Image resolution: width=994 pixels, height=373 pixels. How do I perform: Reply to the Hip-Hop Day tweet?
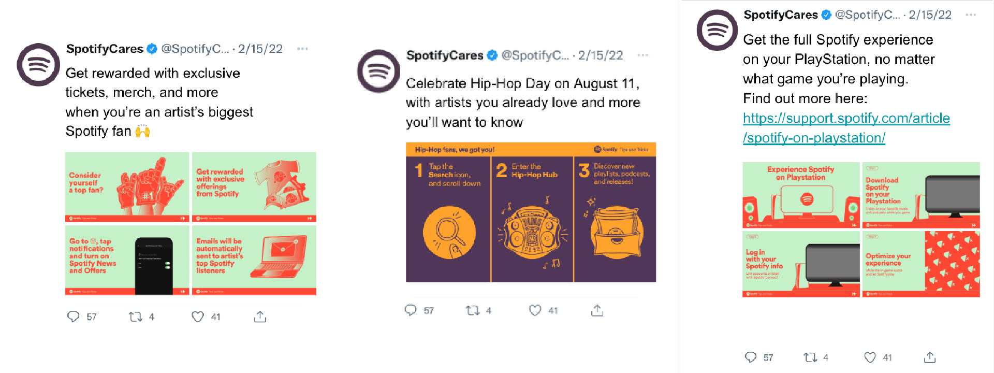pos(411,310)
